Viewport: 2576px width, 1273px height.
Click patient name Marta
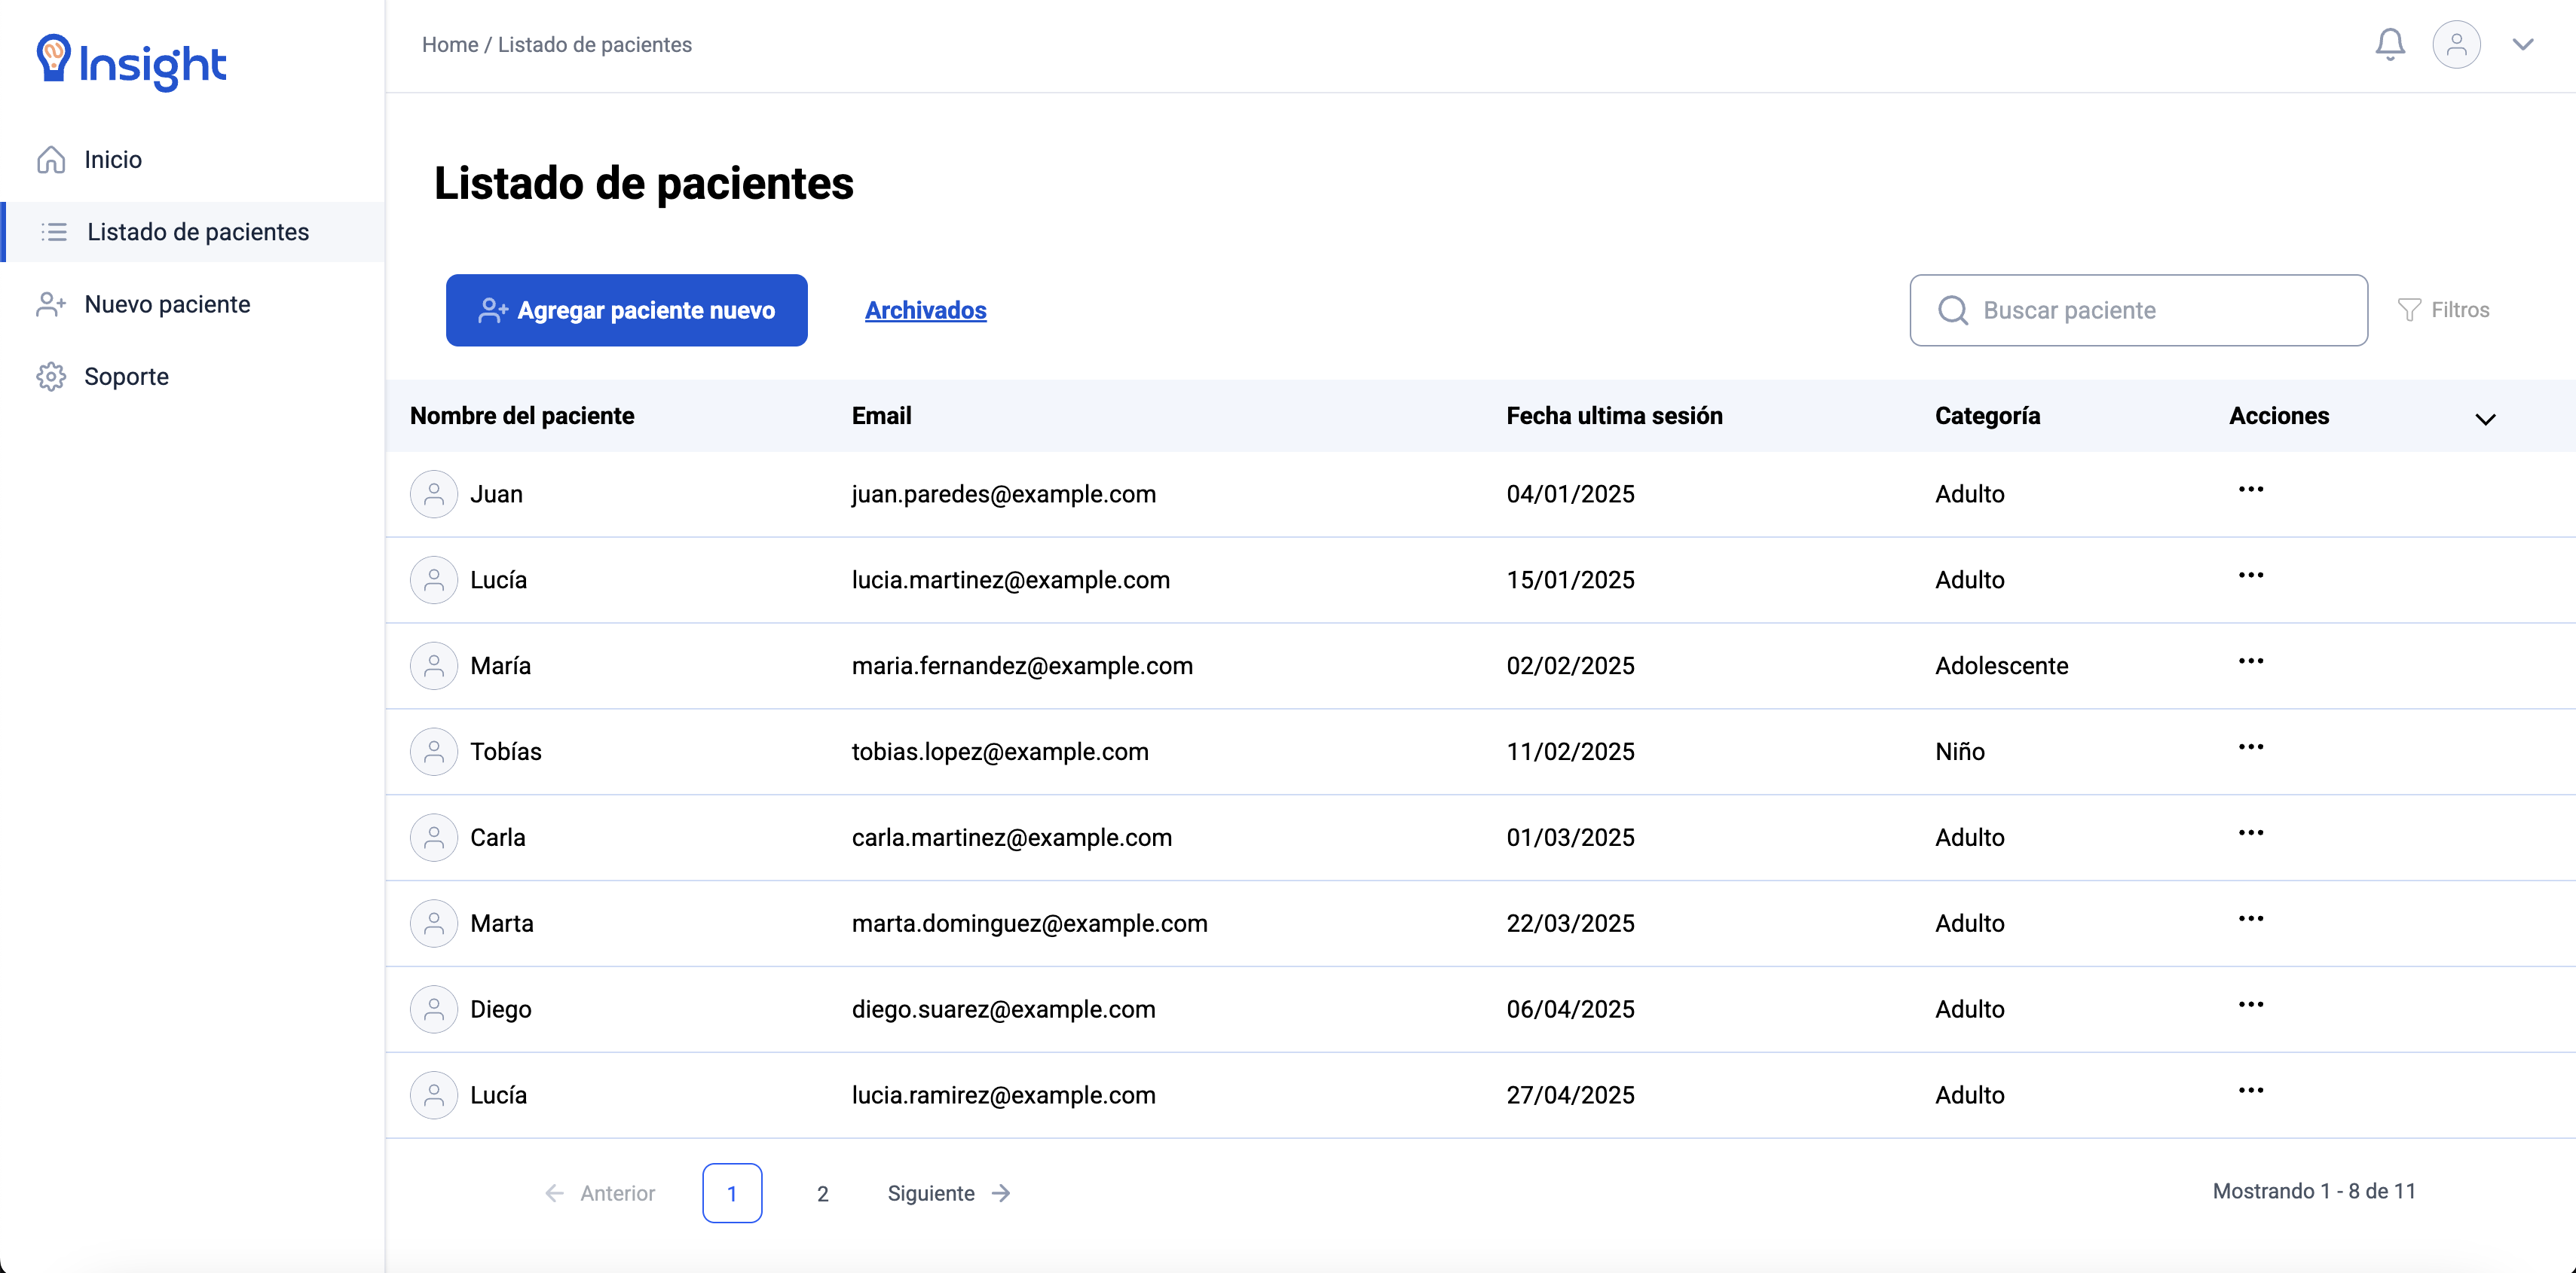[x=502, y=924]
